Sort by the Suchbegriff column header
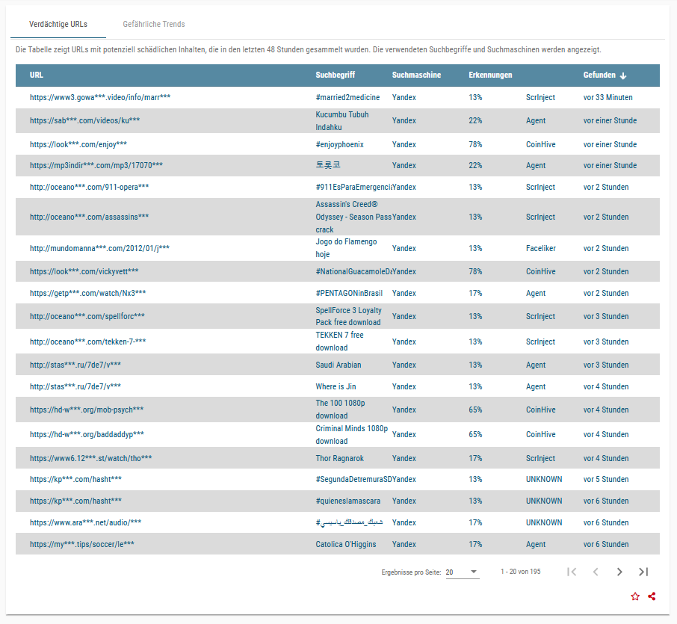The height and width of the screenshot is (624, 677). [x=335, y=75]
